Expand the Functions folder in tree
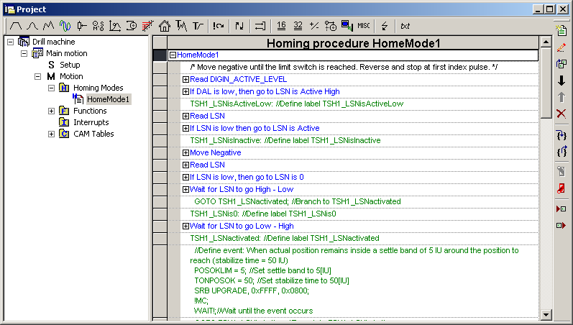 [x=51, y=111]
